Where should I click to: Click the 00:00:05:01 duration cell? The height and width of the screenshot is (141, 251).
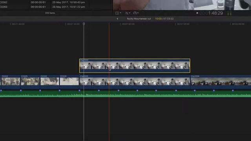tap(38, 2)
